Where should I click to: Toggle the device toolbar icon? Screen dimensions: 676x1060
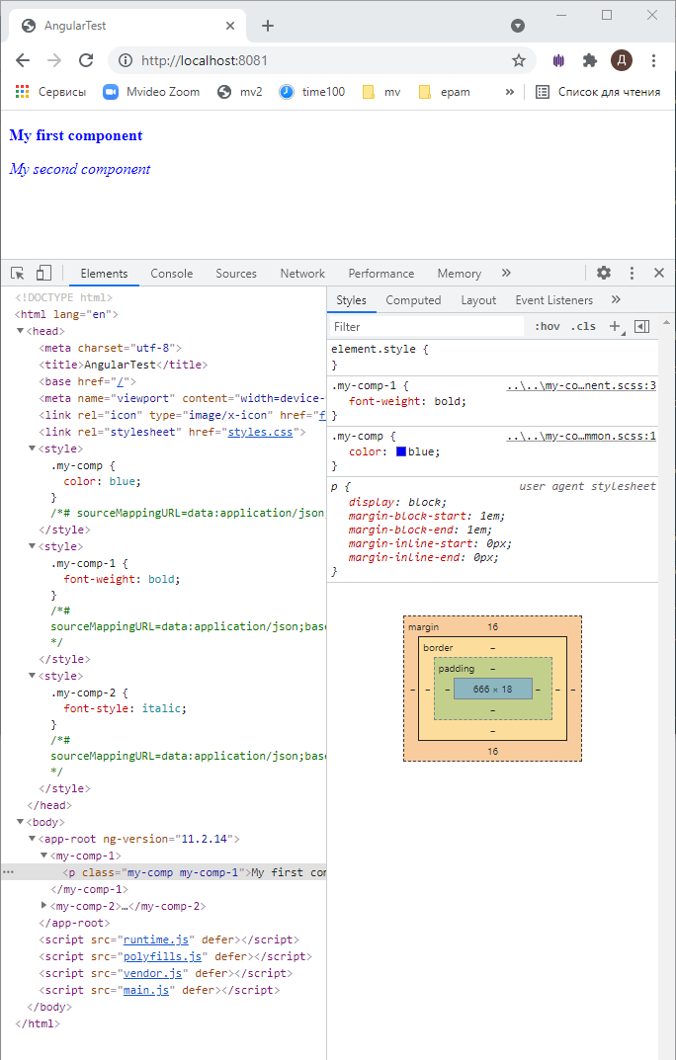[x=43, y=273]
